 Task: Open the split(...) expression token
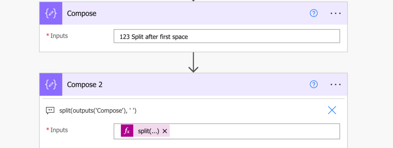149,131
